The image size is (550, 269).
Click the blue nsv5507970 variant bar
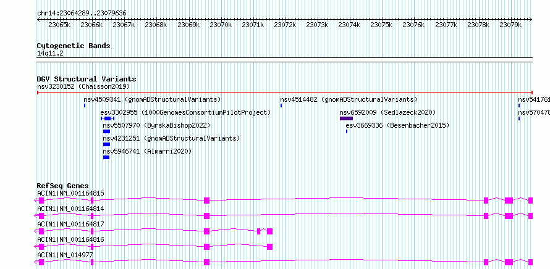point(107,131)
